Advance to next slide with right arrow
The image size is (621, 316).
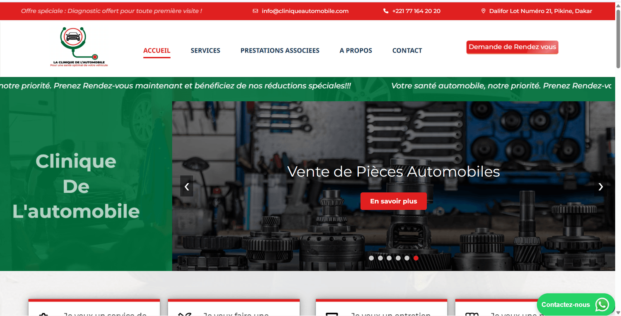[x=601, y=186]
